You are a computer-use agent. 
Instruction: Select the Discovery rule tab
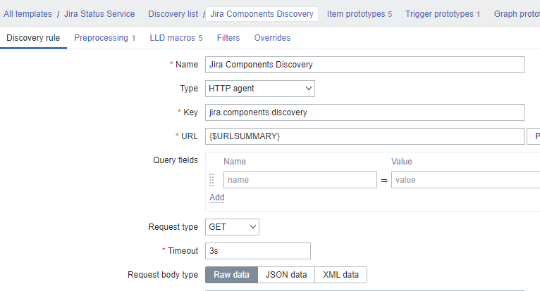33,38
